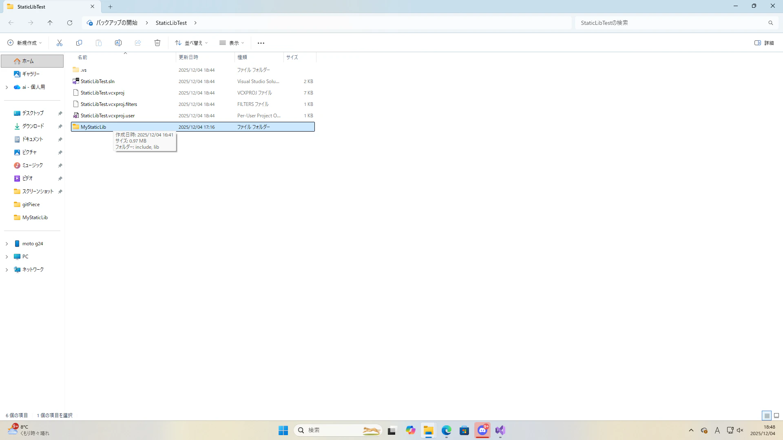
Task: Click the Copy icon in toolbar
Action: (79, 43)
